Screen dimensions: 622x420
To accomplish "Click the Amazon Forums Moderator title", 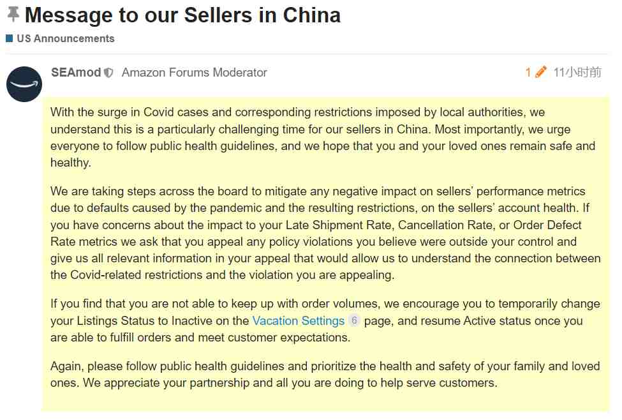I will pyautogui.click(x=194, y=73).
